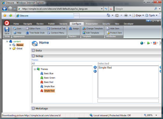Click the browser Forward arrow button

(10, 9)
